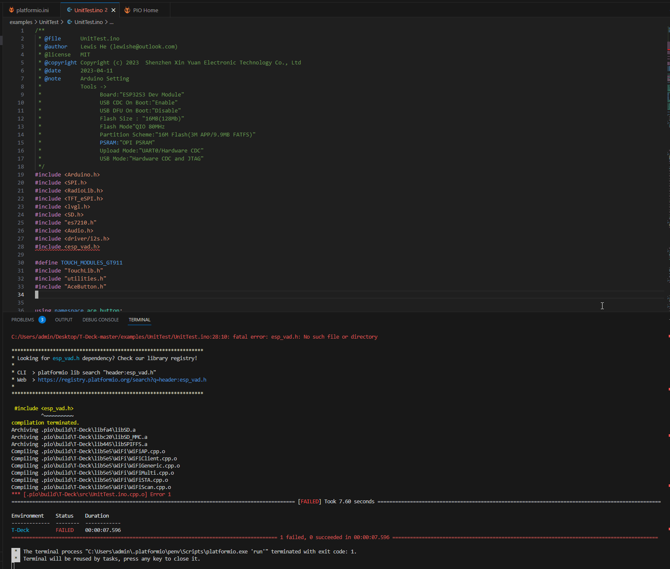Click the '1 failed, 0 succeeded' summary line
This screenshot has height=569, width=670.
335,537
